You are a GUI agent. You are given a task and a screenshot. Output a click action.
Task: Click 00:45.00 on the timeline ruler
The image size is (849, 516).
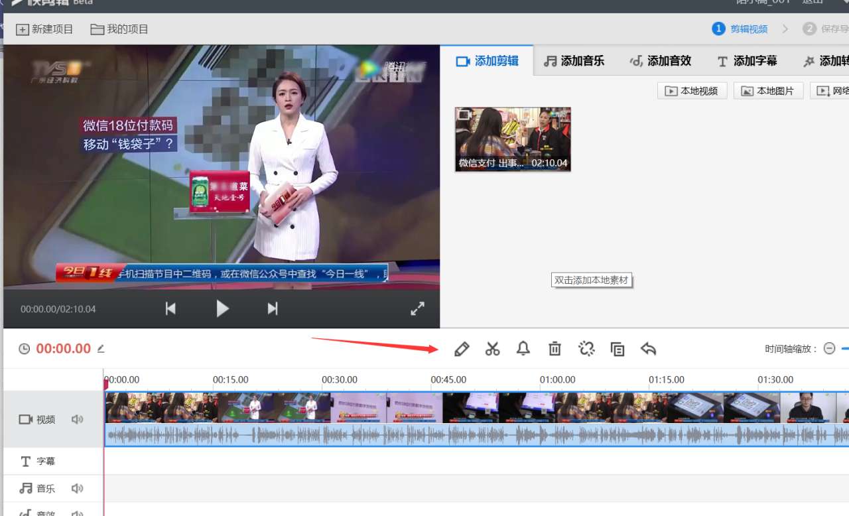click(448, 380)
